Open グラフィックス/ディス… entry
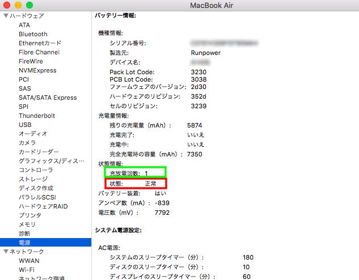The height and width of the screenshot is (280, 359). tap(51, 161)
